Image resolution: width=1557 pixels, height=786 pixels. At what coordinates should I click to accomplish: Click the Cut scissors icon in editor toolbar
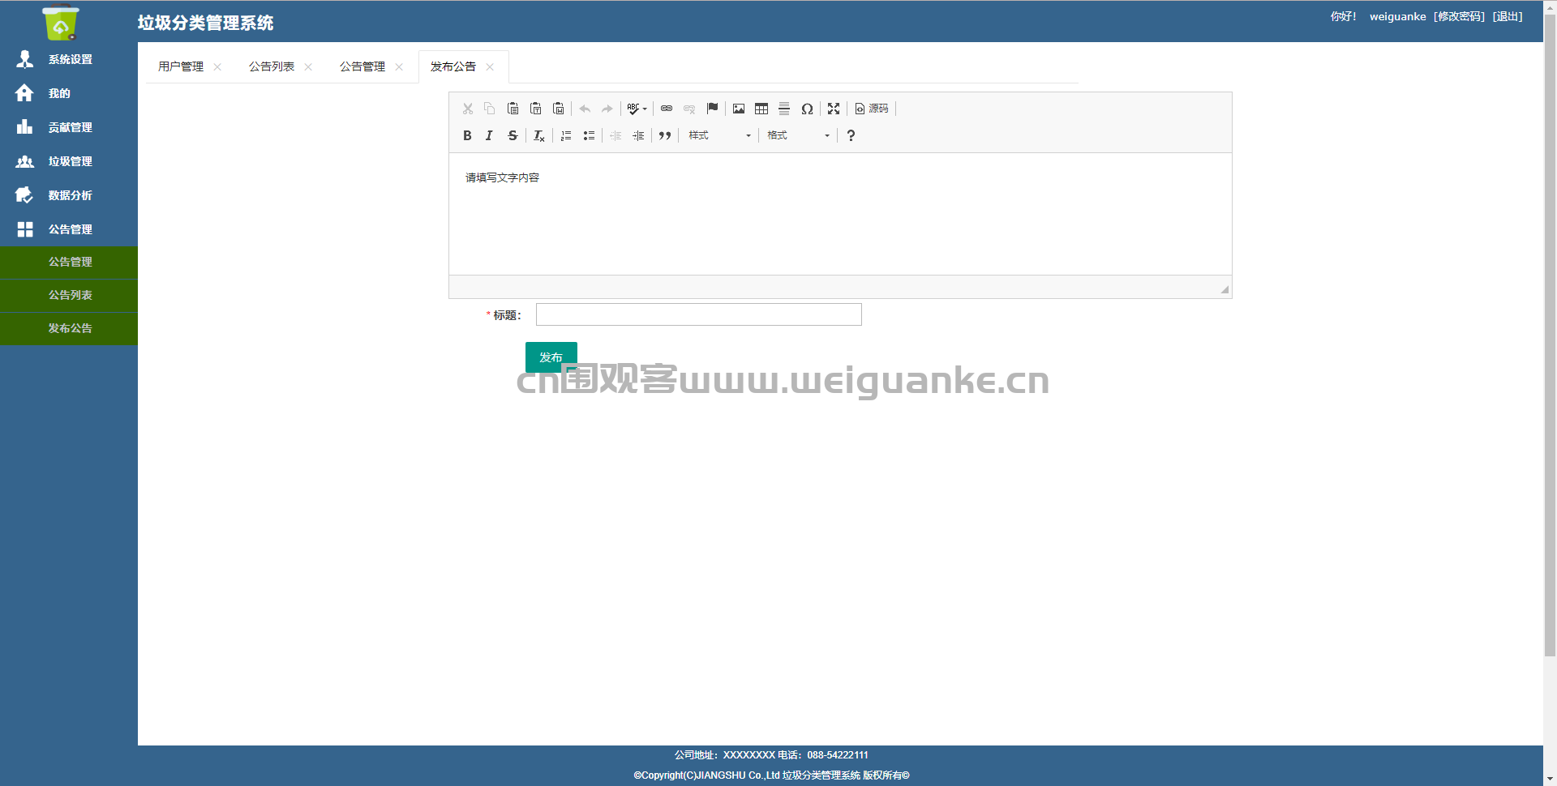click(x=468, y=109)
